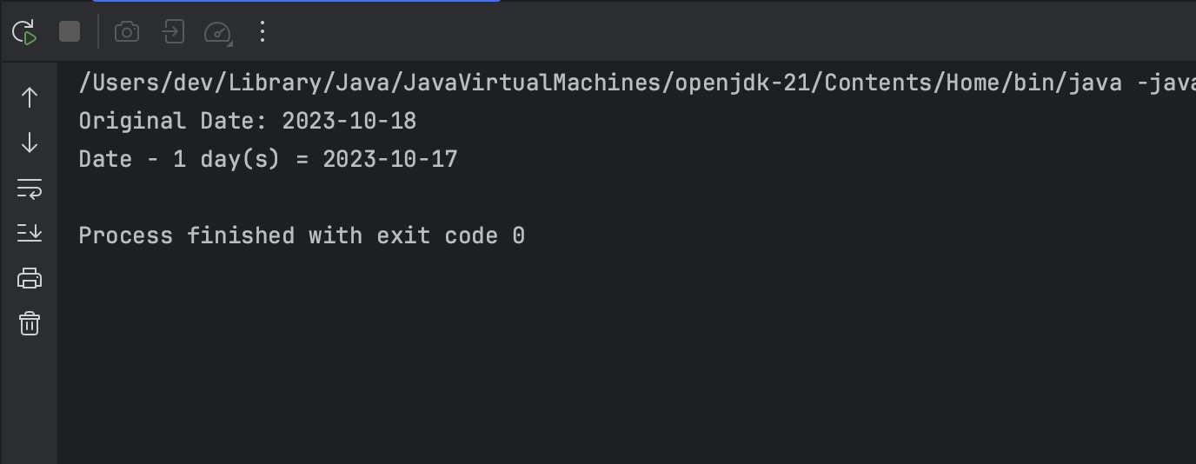Click the 2023-10-17 result date
The image size is (1196, 464).
390,159
